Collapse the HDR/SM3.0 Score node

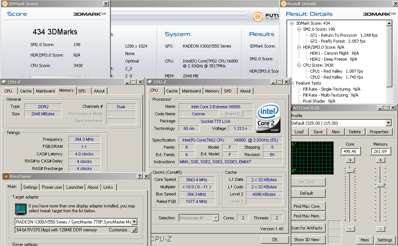click(299, 47)
